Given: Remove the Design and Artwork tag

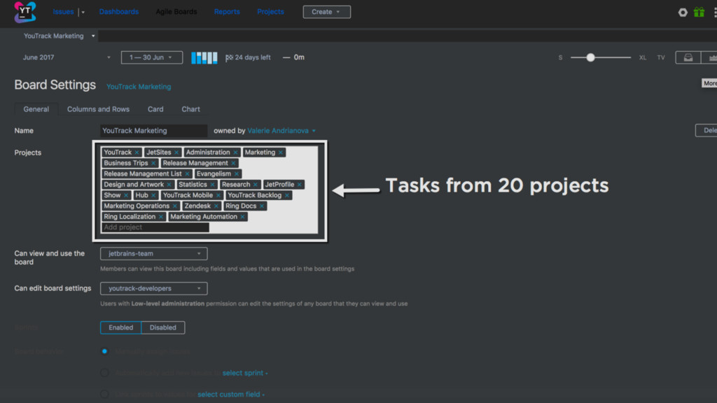Looking at the screenshot, I should [x=169, y=185].
